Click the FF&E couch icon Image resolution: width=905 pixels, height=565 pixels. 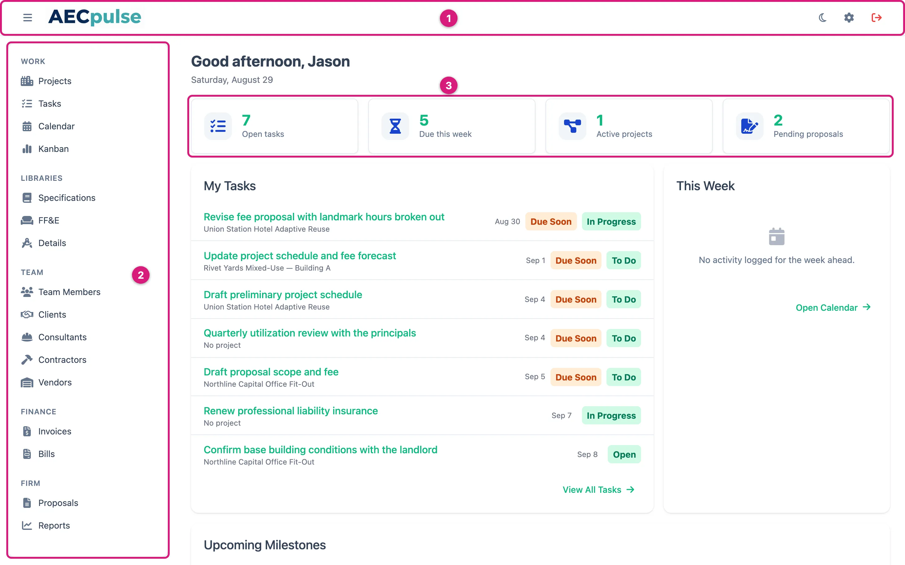[27, 220]
